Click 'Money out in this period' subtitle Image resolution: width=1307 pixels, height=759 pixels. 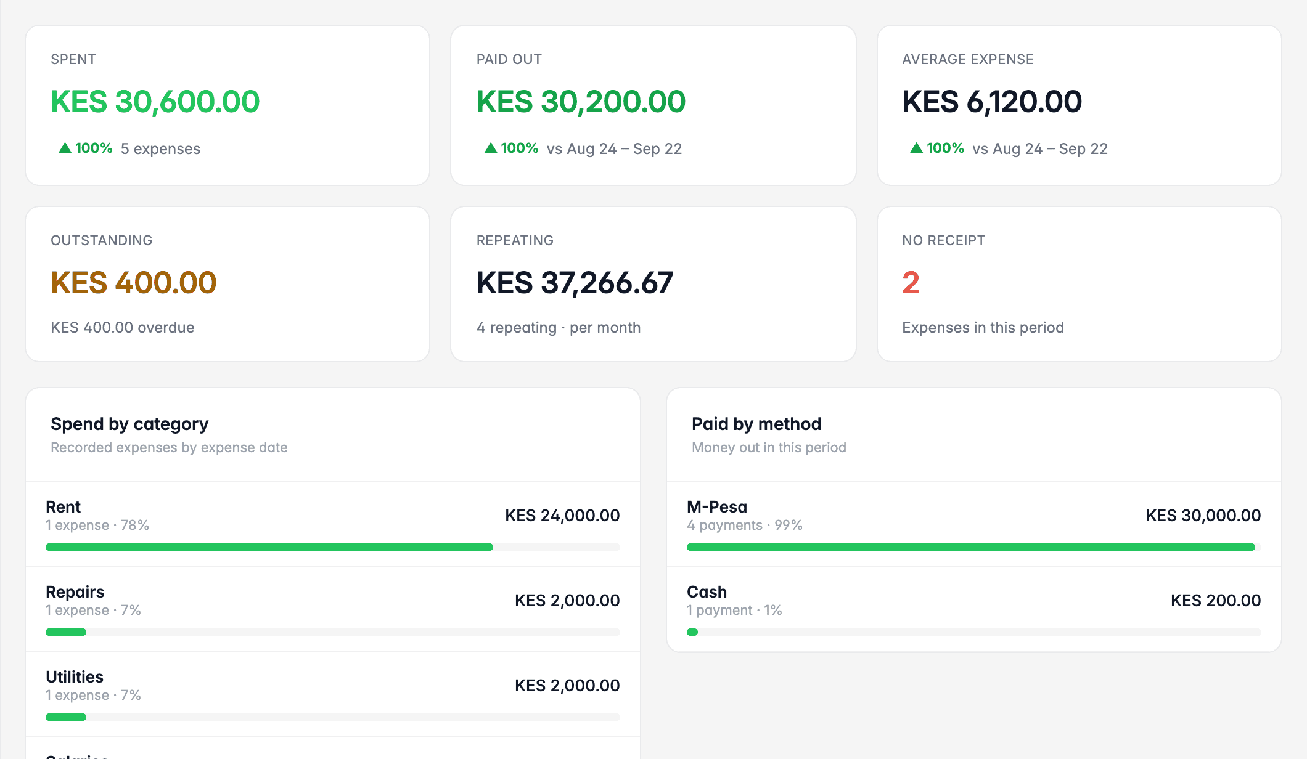pyautogui.click(x=769, y=448)
